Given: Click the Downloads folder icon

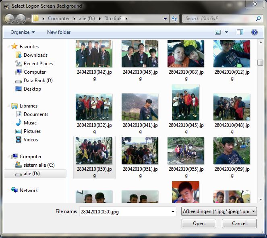Looking at the screenshot, I should click(19, 55).
